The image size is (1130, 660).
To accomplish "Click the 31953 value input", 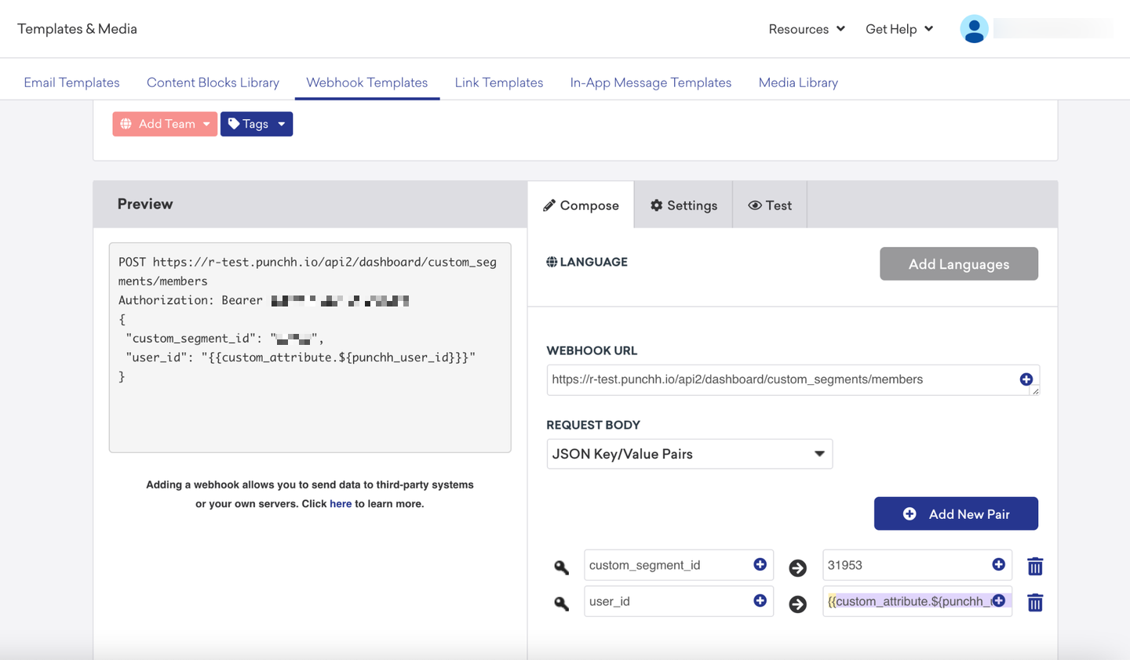I will point(917,565).
